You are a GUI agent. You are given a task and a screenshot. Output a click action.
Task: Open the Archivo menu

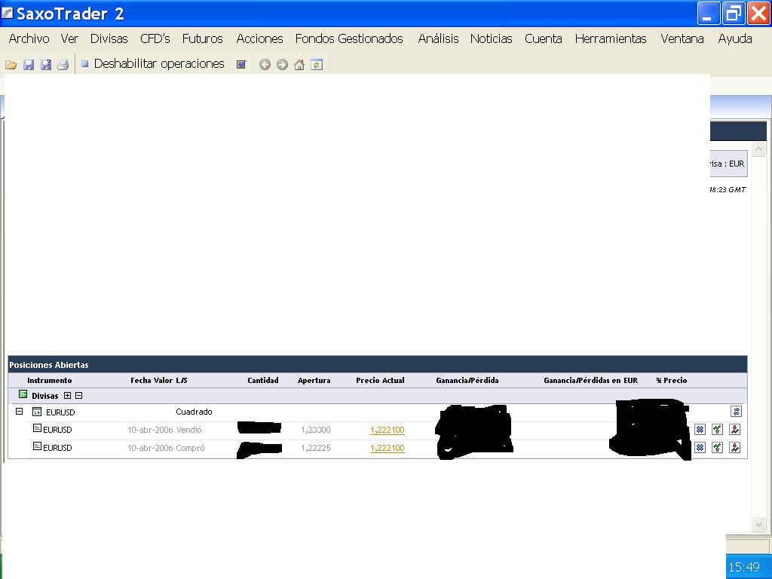[29, 39]
